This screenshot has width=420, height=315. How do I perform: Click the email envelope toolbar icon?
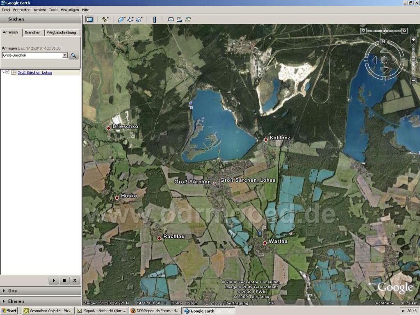point(171,19)
